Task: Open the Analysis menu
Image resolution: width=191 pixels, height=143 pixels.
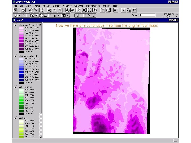Action: point(46,6)
